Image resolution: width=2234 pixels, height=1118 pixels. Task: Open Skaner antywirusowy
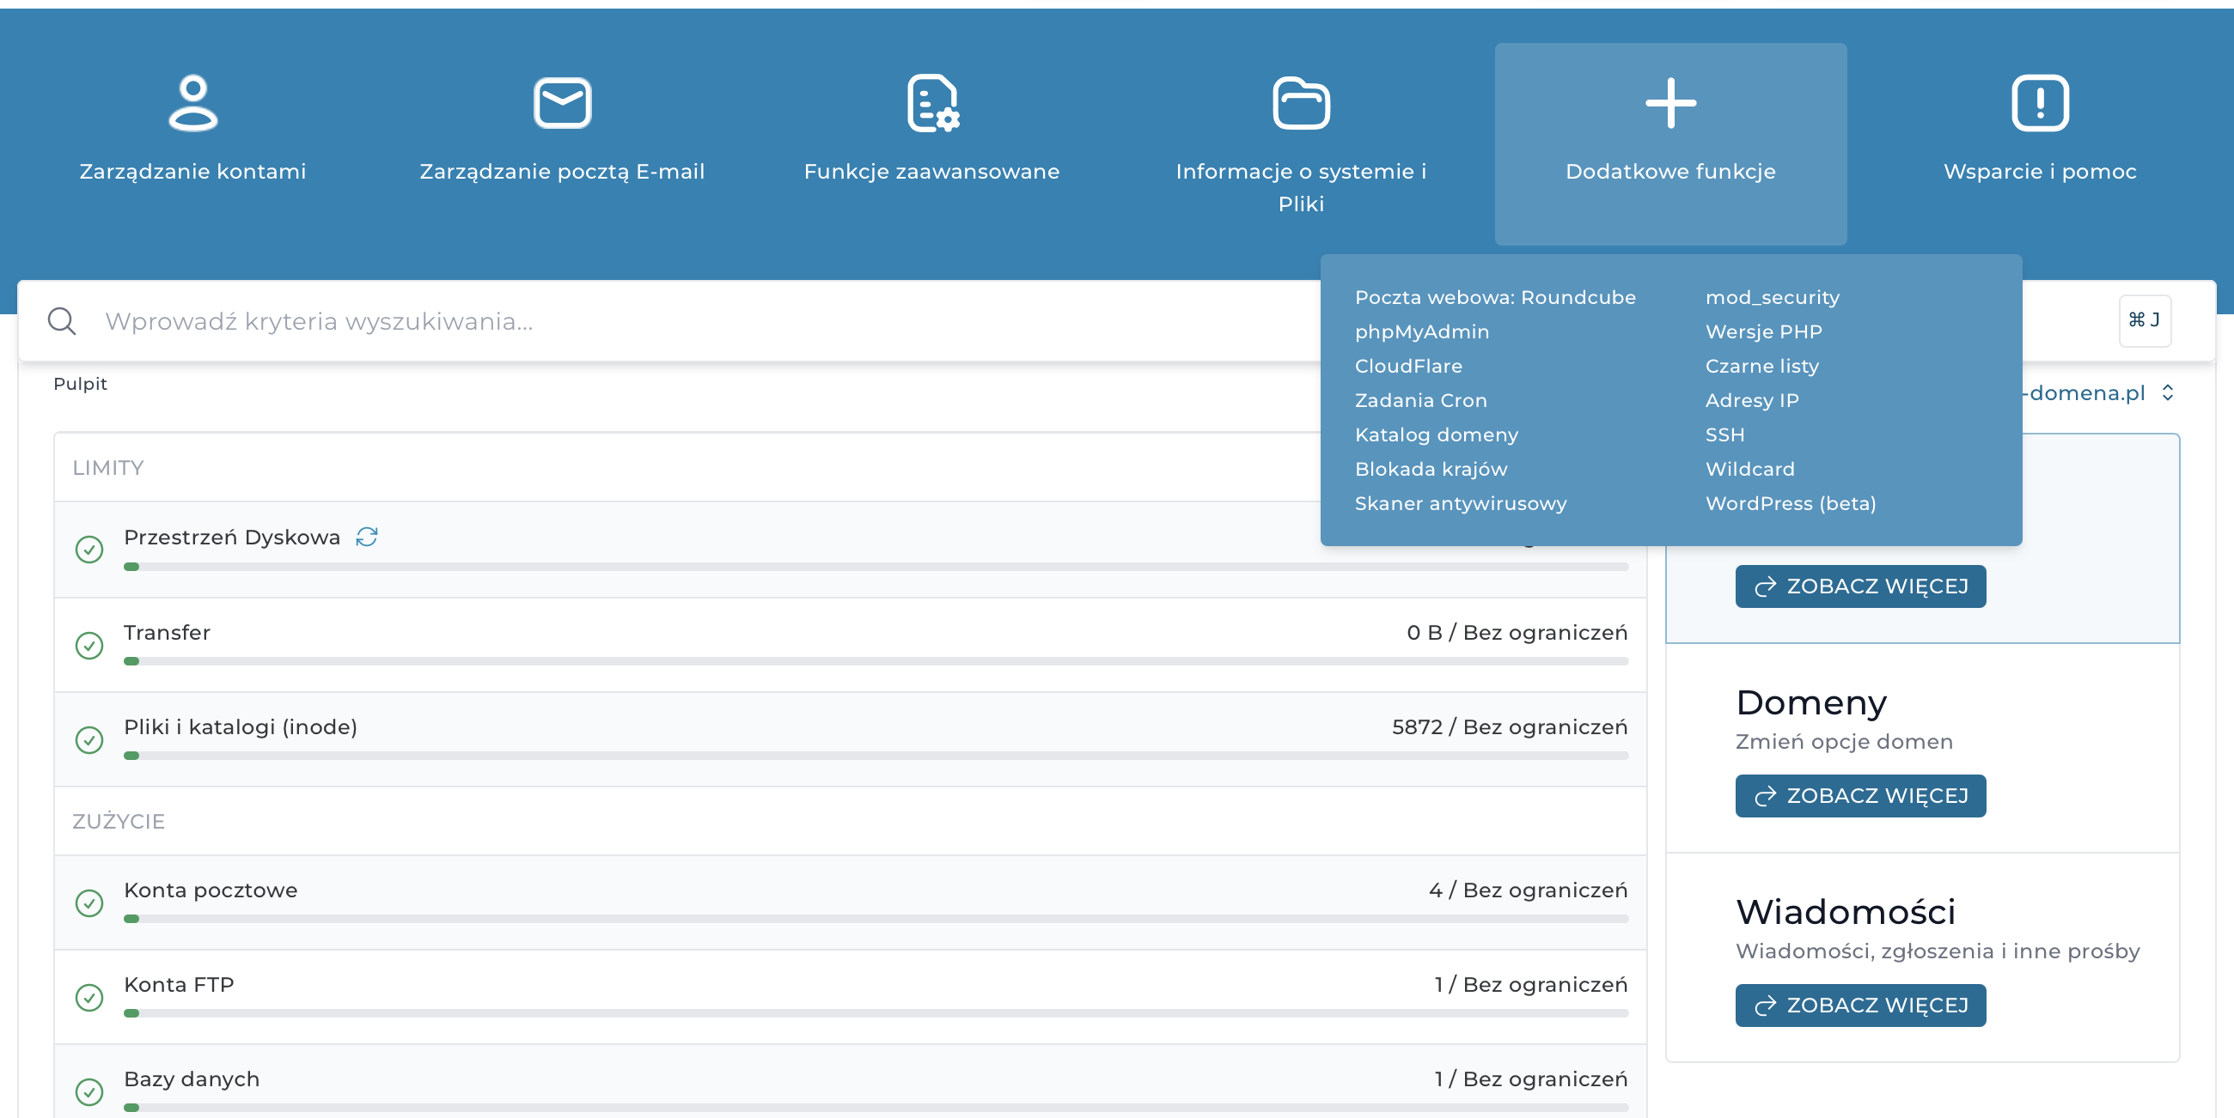(x=1461, y=502)
